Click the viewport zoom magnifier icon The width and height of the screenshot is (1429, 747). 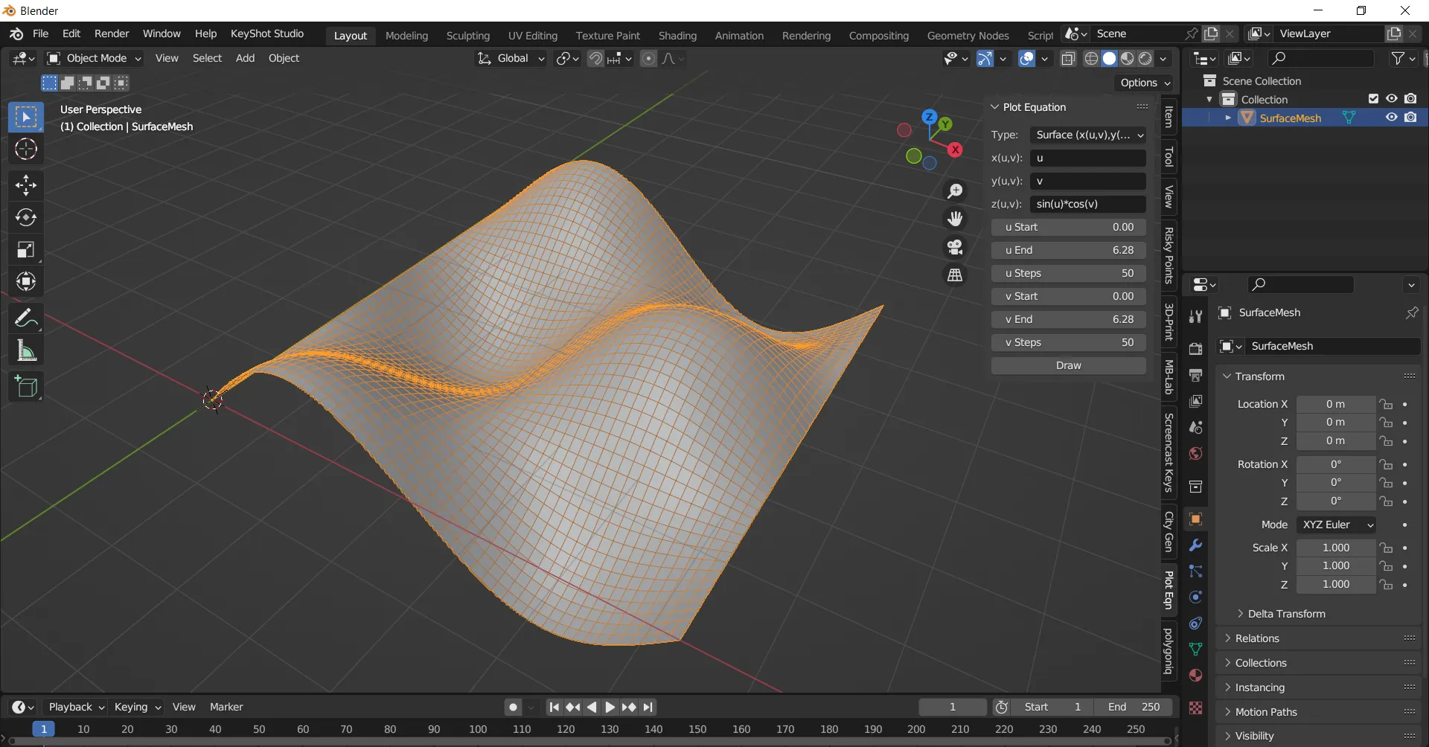[955, 191]
